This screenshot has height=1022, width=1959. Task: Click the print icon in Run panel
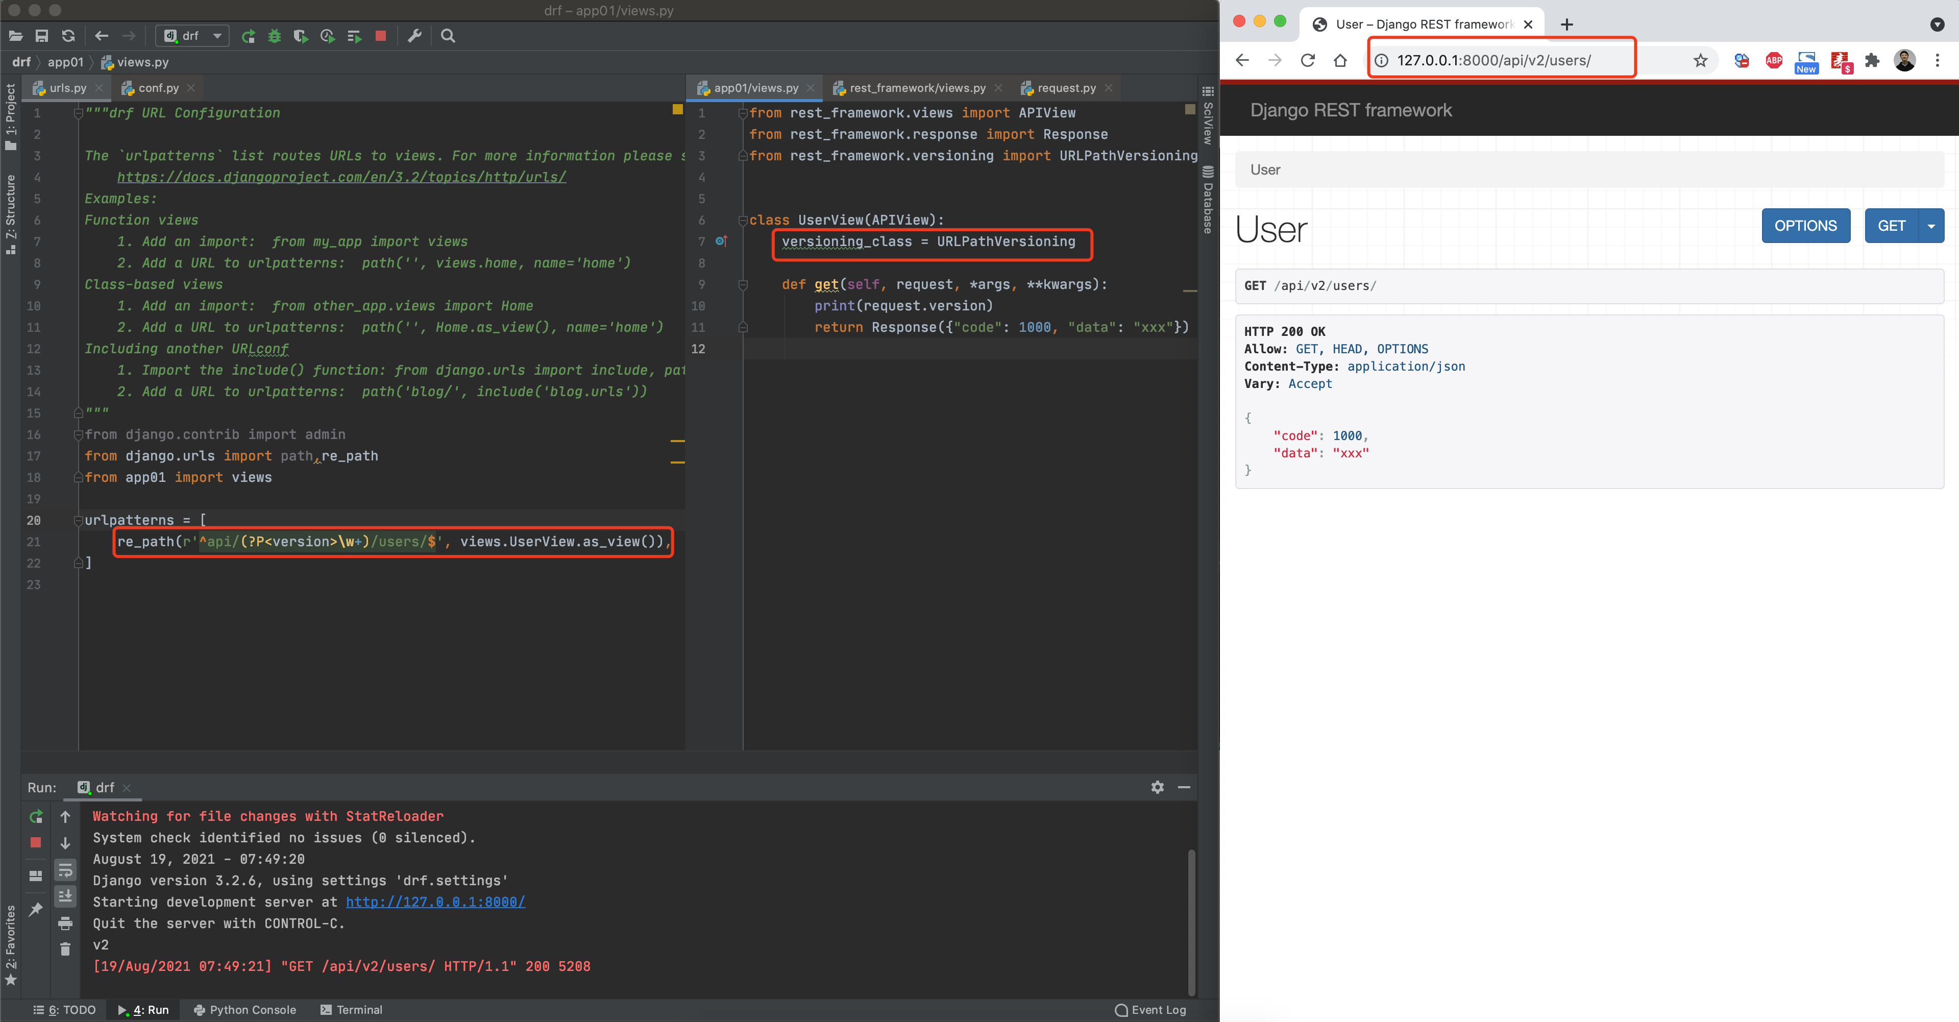coord(65,923)
